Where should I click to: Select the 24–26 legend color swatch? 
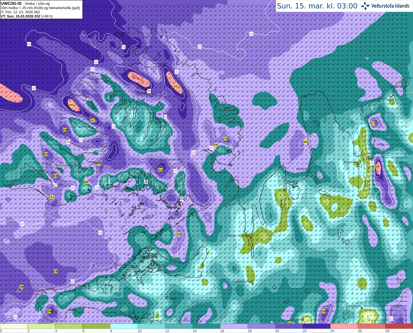[344, 326]
